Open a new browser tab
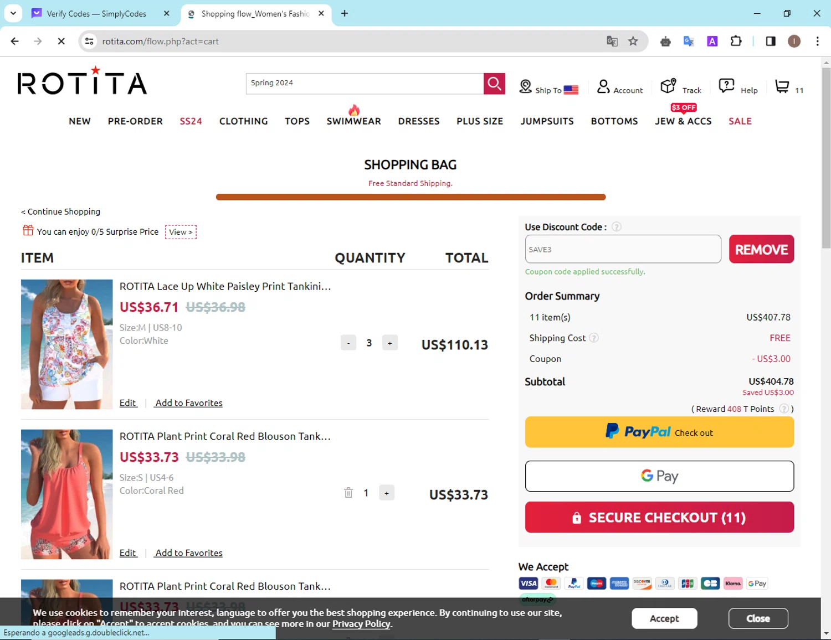The width and height of the screenshot is (831, 640). (345, 13)
